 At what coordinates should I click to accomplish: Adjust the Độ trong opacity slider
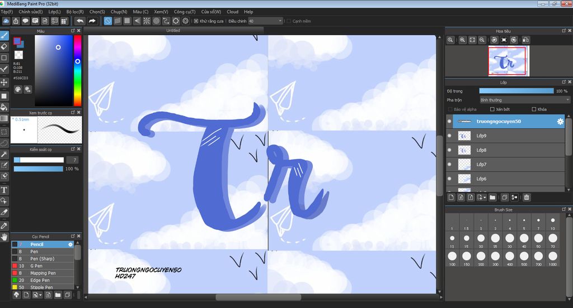tap(516, 91)
